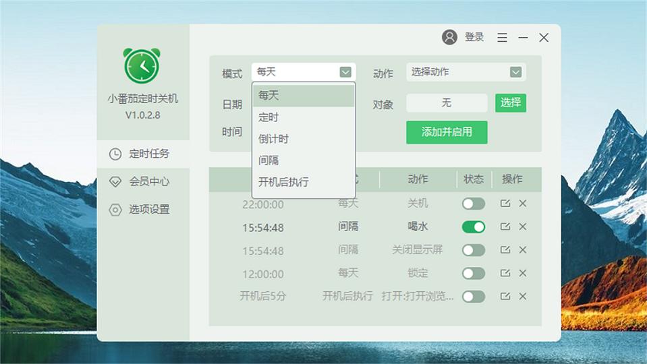Open the 会员中心 sidebar tab

click(x=149, y=181)
